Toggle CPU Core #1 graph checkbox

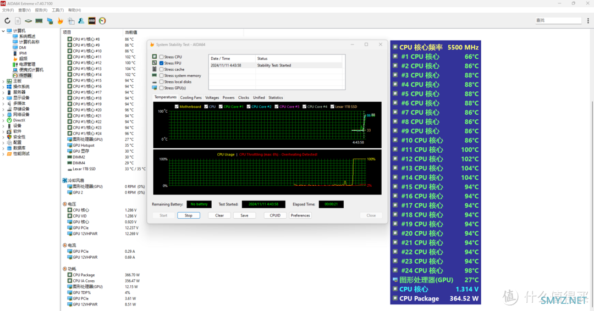click(221, 107)
